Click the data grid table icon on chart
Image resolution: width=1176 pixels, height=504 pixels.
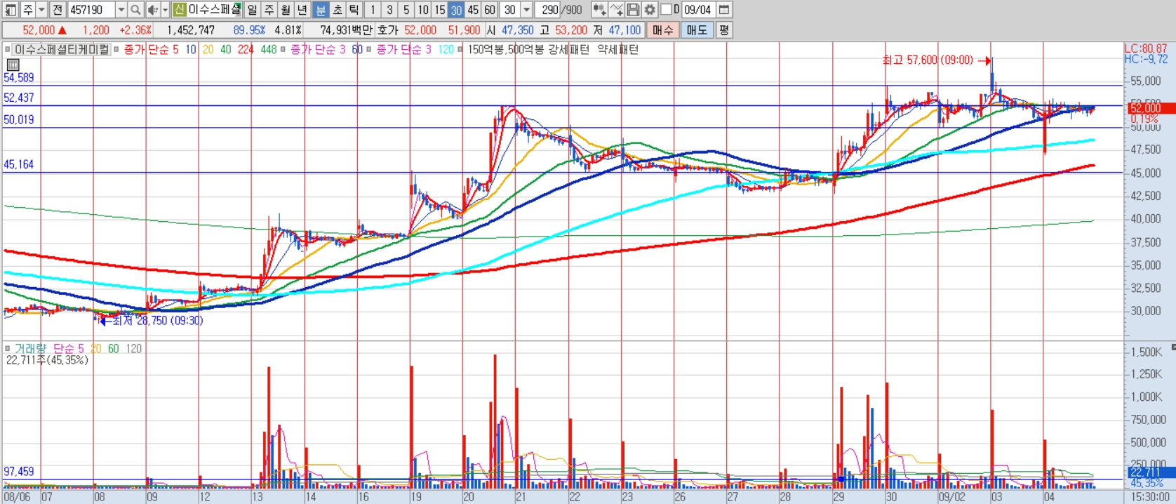point(13,65)
